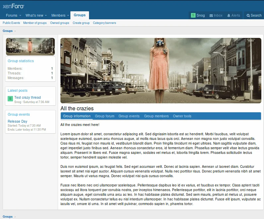The height and width of the screenshot is (219, 264).
Task: Click the Create group link
Action: pyautogui.click(x=81, y=23)
